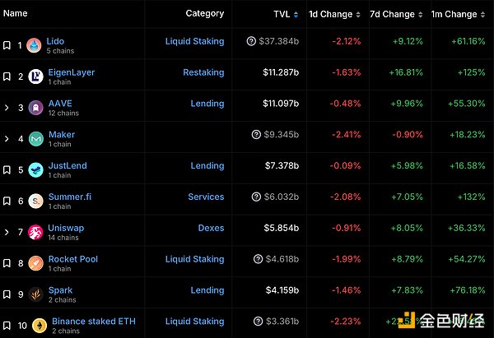Expand the Uniswap row
Viewport: 494px width, 338px height.
7,232
